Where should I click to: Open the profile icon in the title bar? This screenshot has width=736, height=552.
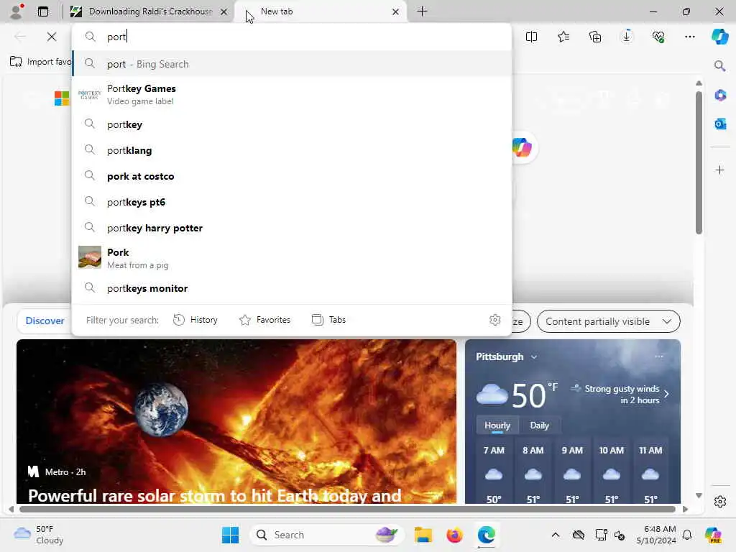[17, 11]
